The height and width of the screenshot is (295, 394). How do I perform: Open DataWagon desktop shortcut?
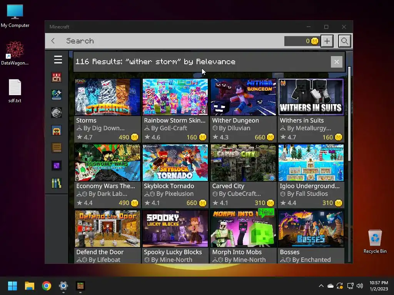tap(15, 53)
